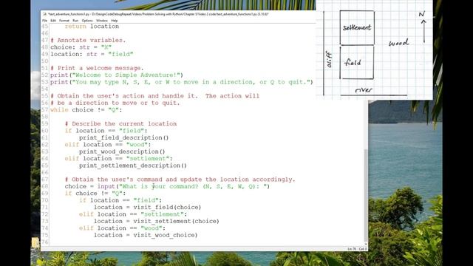The height and width of the screenshot is (266, 473).
Task: Click 'if location == "field":' on line 60
Action: (x=106, y=131)
